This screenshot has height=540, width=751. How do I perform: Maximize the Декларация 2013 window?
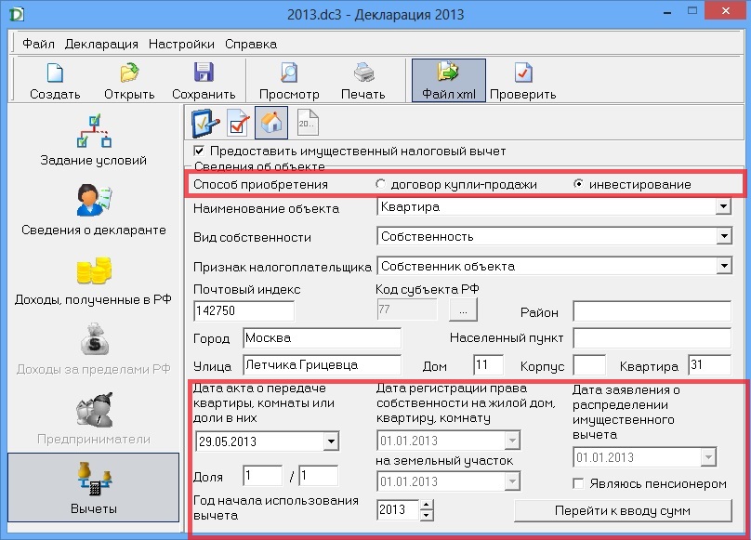[x=692, y=10]
